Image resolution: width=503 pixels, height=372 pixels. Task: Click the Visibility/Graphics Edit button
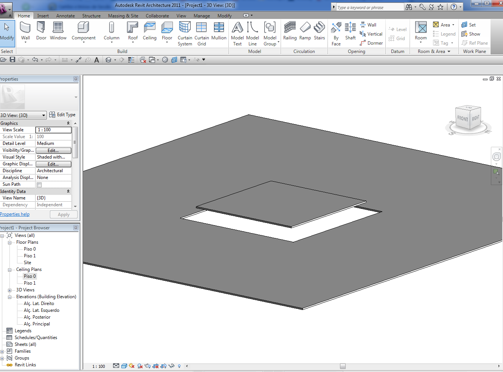(x=53, y=151)
